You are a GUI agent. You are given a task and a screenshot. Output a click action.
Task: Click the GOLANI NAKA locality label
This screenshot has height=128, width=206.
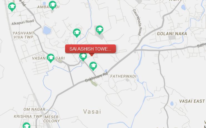coord(172,34)
